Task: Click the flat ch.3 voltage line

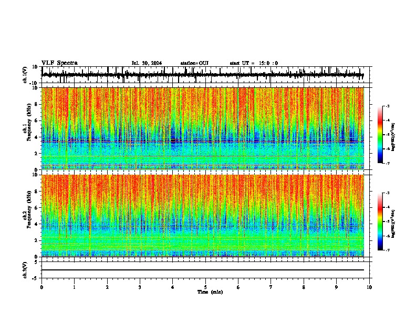Action: [203, 270]
